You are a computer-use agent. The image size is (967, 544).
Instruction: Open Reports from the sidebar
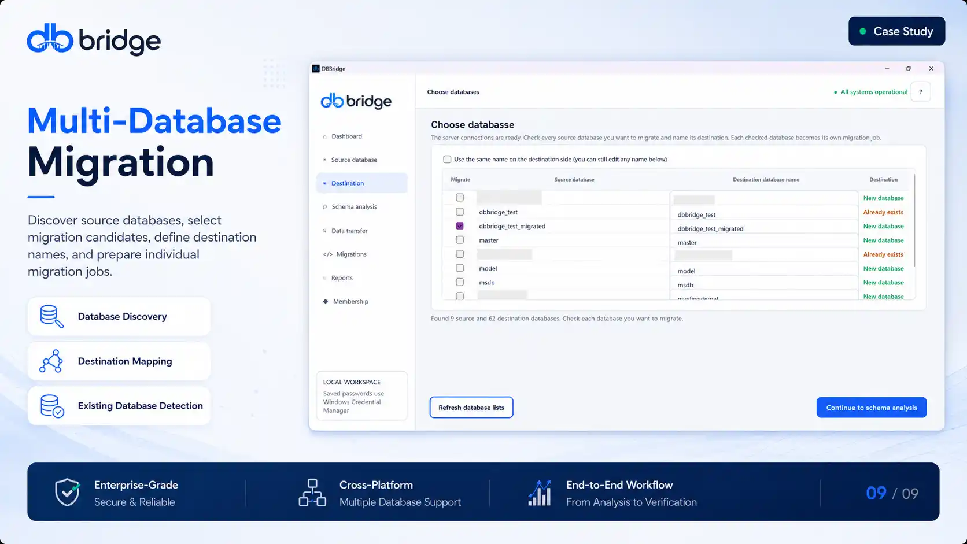point(361,278)
